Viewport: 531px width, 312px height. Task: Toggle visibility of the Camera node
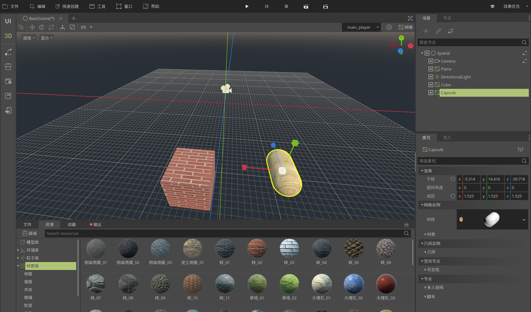coord(431,61)
